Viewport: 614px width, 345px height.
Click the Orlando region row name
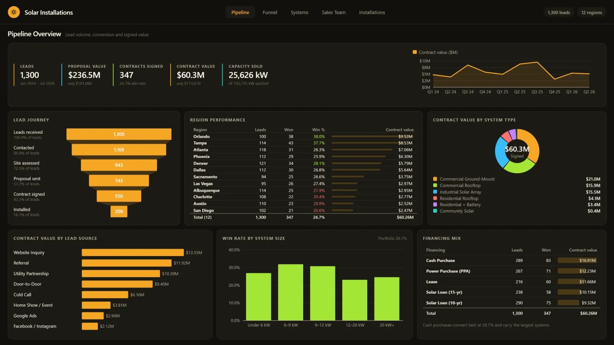(201, 136)
